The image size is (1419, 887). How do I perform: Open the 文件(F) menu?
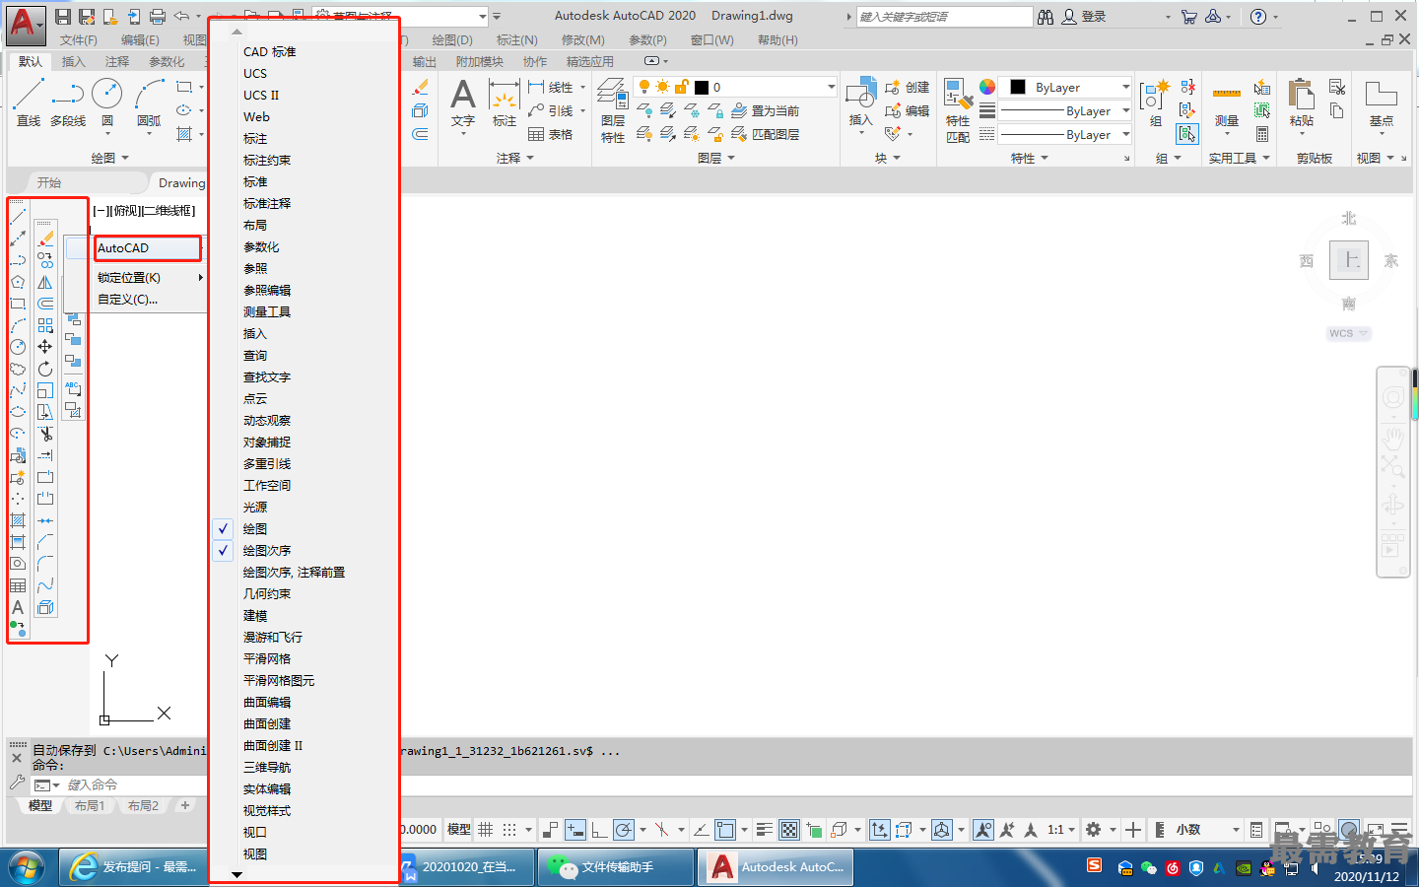(x=79, y=40)
